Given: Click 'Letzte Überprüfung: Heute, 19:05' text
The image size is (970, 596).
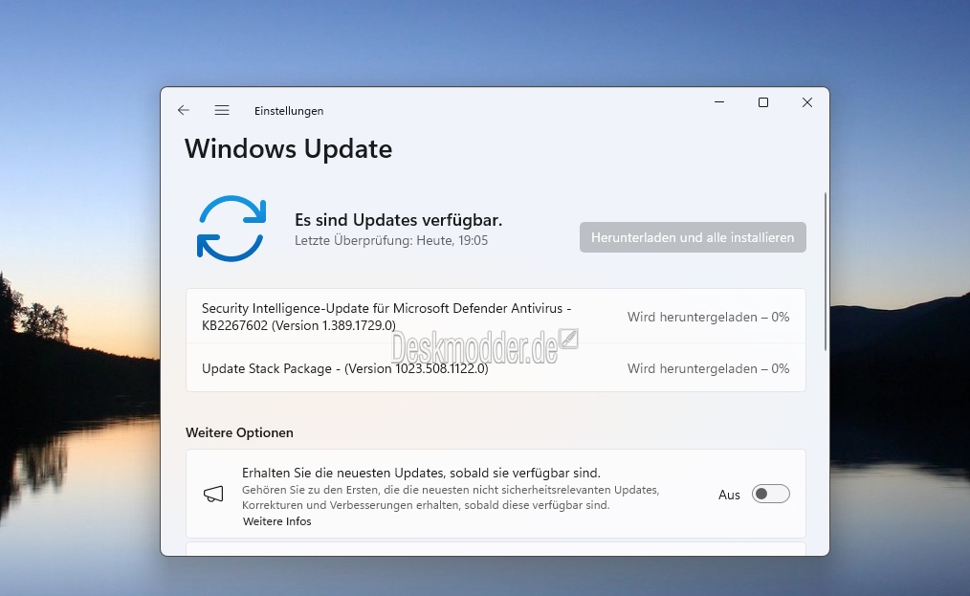Looking at the screenshot, I should point(391,240).
